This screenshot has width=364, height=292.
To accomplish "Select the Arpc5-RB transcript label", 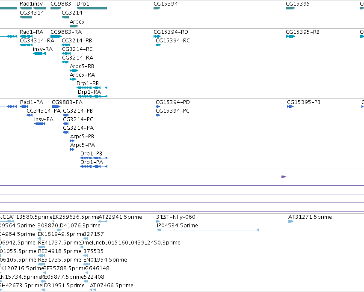I will (82, 66).
